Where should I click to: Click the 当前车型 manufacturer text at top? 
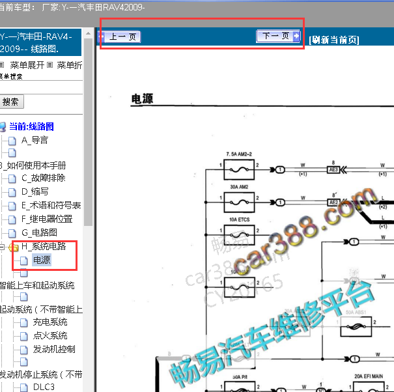click(72, 7)
